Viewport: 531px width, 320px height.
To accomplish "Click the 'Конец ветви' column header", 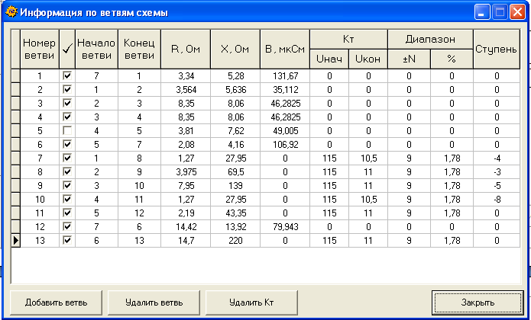I will pos(139,50).
